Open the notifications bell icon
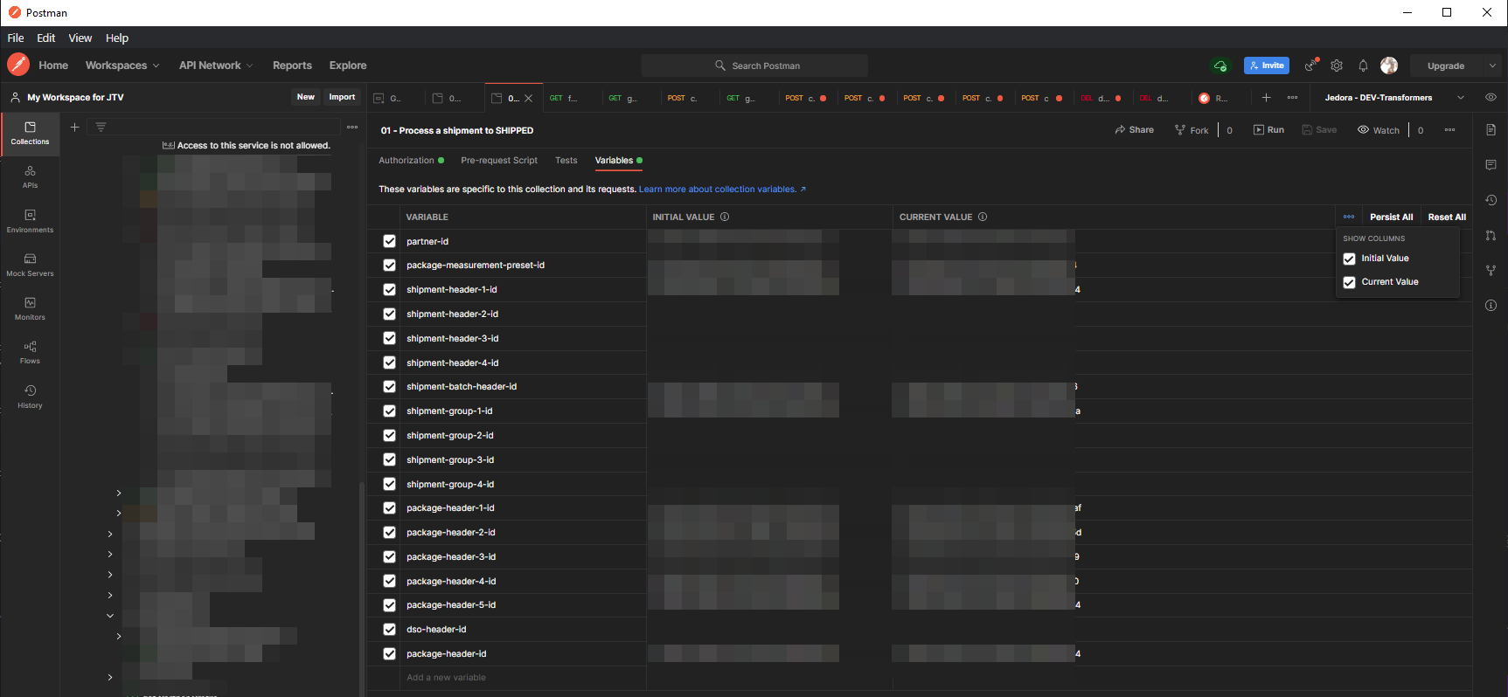Viewport: 1508px width, 697px height. [1363, 66]
